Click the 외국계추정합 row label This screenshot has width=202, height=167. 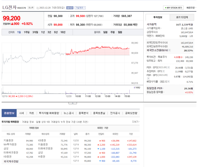pos(11,161)
